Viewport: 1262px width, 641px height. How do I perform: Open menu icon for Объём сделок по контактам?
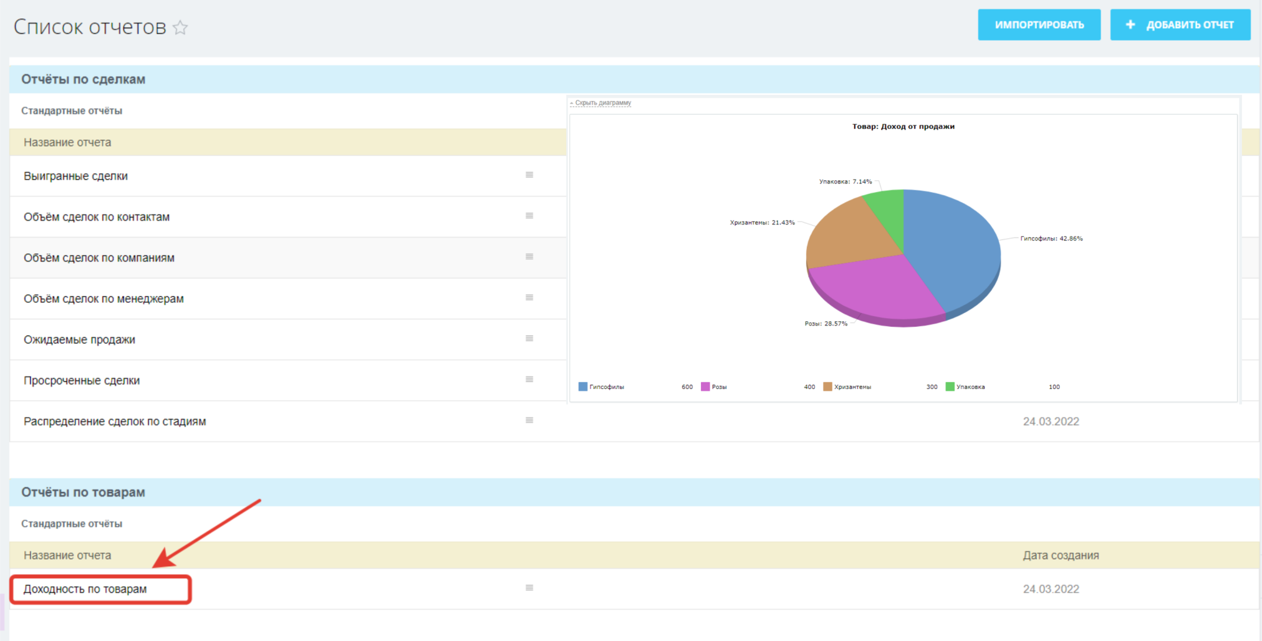[529, 216]
